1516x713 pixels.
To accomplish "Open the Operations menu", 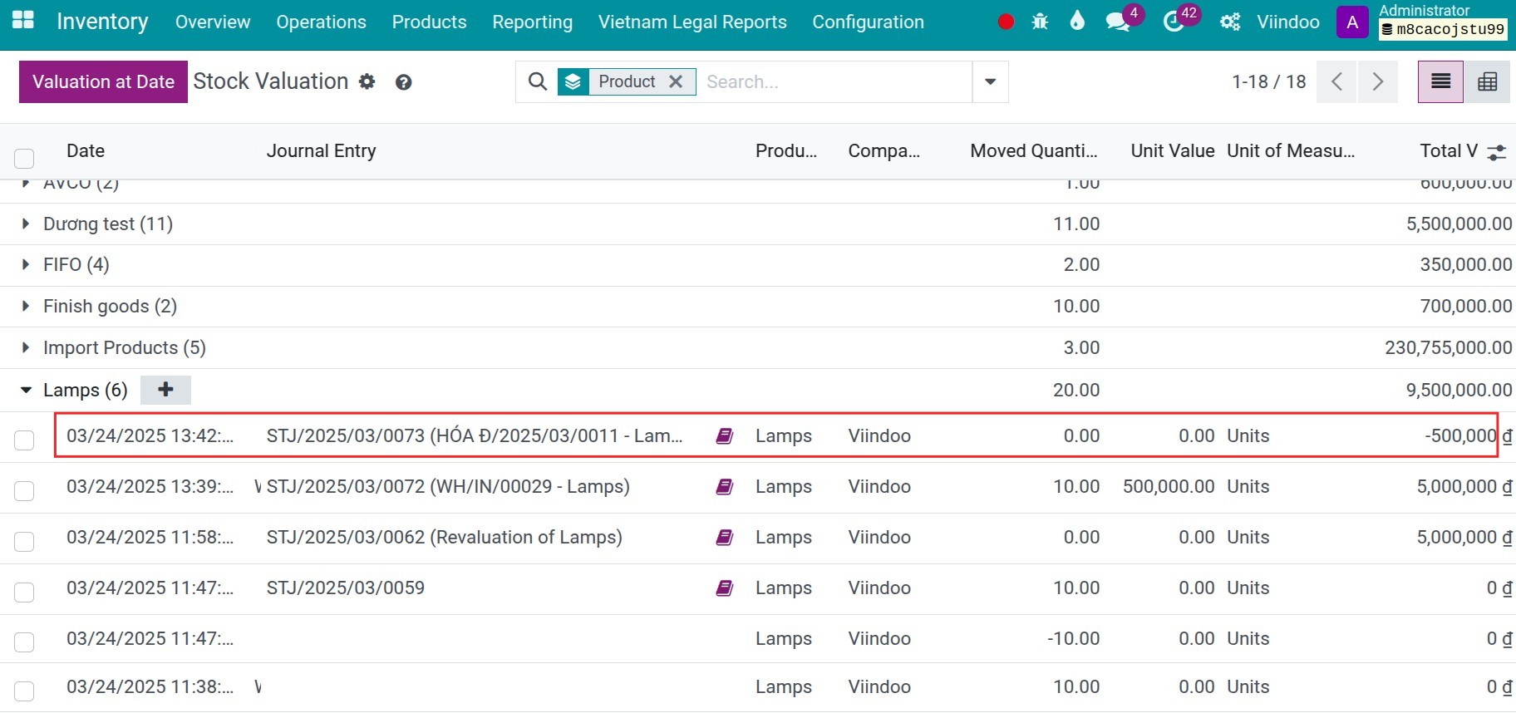I will (321, 22).
